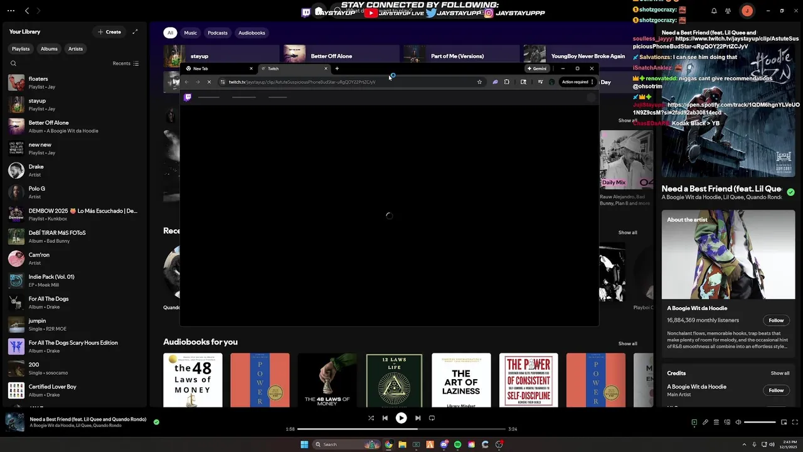Screen dimensions: 803x452
Task: Open Spotify notifications bell icon
Action: [714, 11]
